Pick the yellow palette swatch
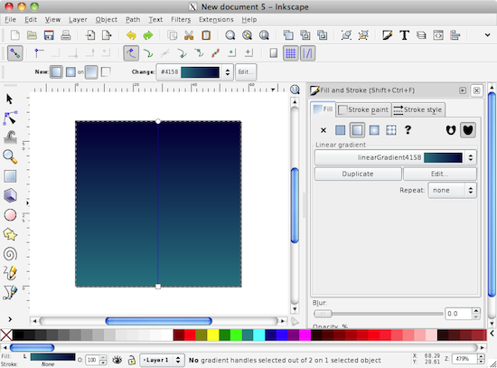This screenshot has width=497, height=368. [213, 335]
